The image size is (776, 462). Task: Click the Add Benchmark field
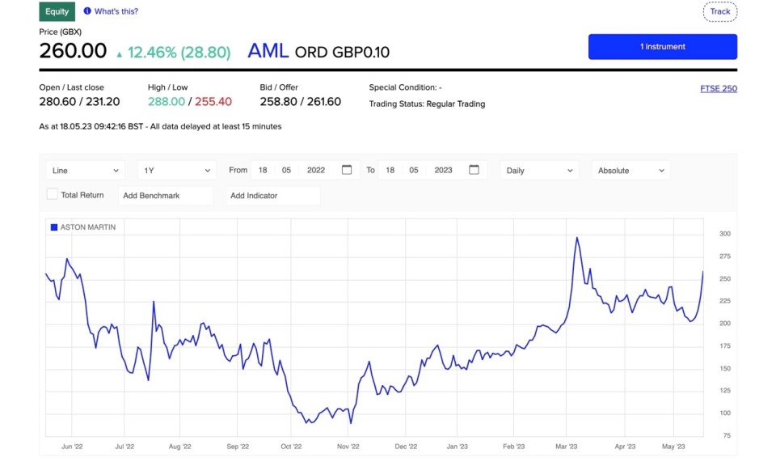coord(166,196)
